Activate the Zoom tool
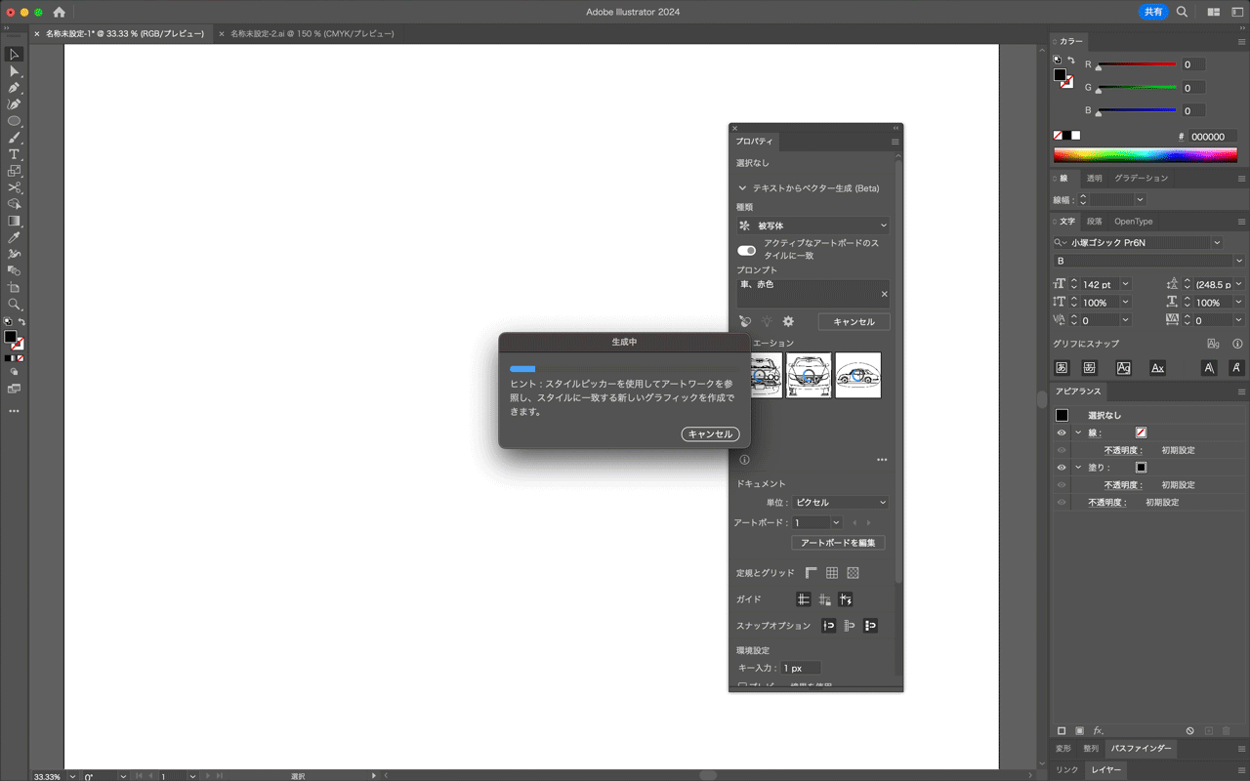1250x781 pixels. click(x=14, y=305)
